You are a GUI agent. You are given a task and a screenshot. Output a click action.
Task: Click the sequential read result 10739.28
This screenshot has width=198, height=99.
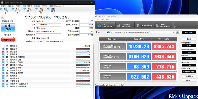[139, 46]
